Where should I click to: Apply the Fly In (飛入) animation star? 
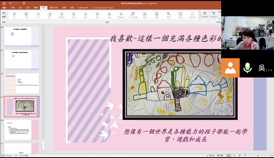[50, 15]
